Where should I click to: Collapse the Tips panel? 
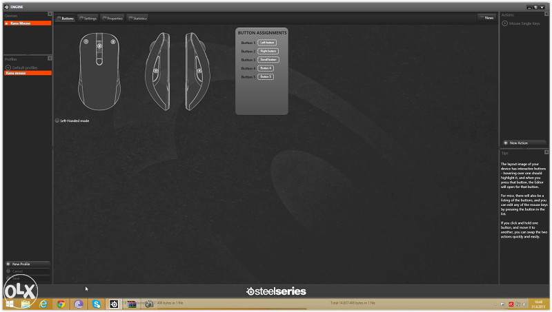[x=546, y=152]
